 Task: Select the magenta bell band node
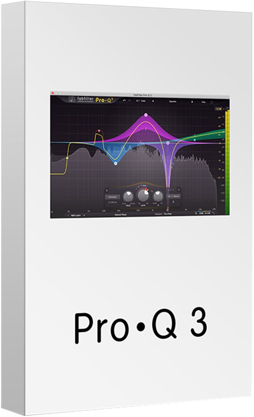pyautogui.click(x=146, y=115)
